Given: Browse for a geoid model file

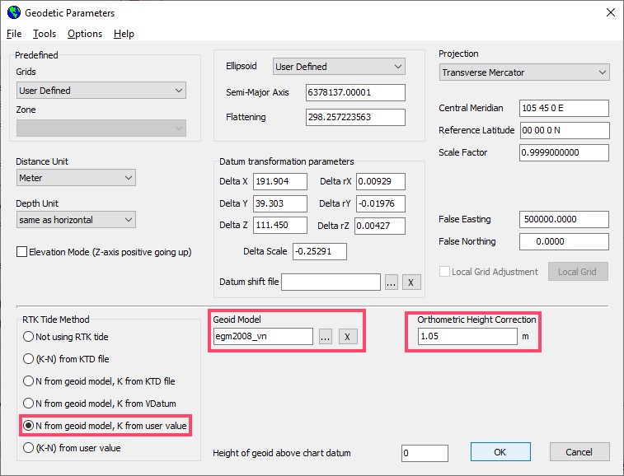Looking at the screenshot, I should click(325, 337).
